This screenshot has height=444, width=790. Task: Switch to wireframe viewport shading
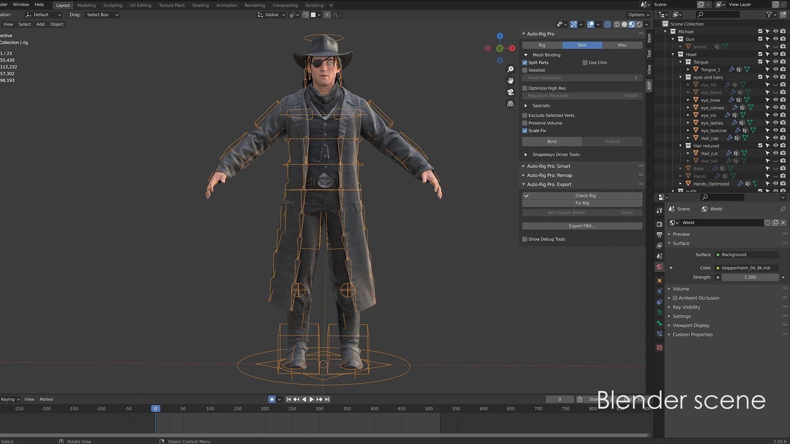click(x=616, y=25)
